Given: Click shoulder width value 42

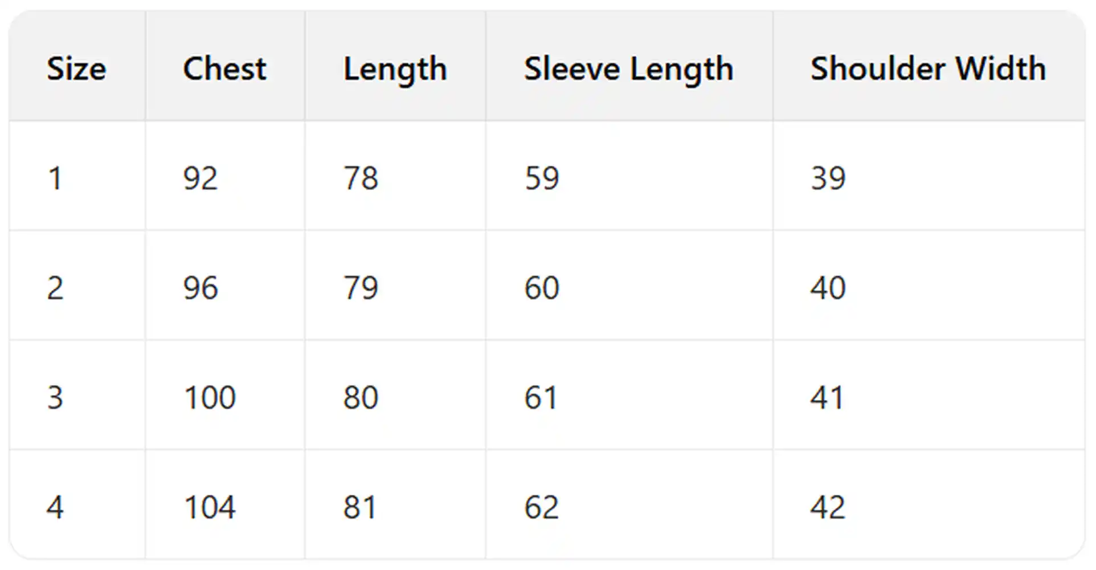Looking at the screenshot, I should [x=828, y=507].
